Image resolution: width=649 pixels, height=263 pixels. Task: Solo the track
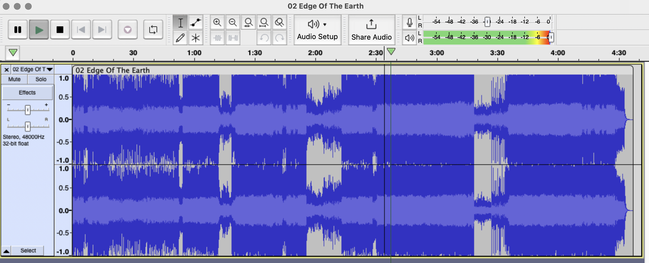click(41, 79)
